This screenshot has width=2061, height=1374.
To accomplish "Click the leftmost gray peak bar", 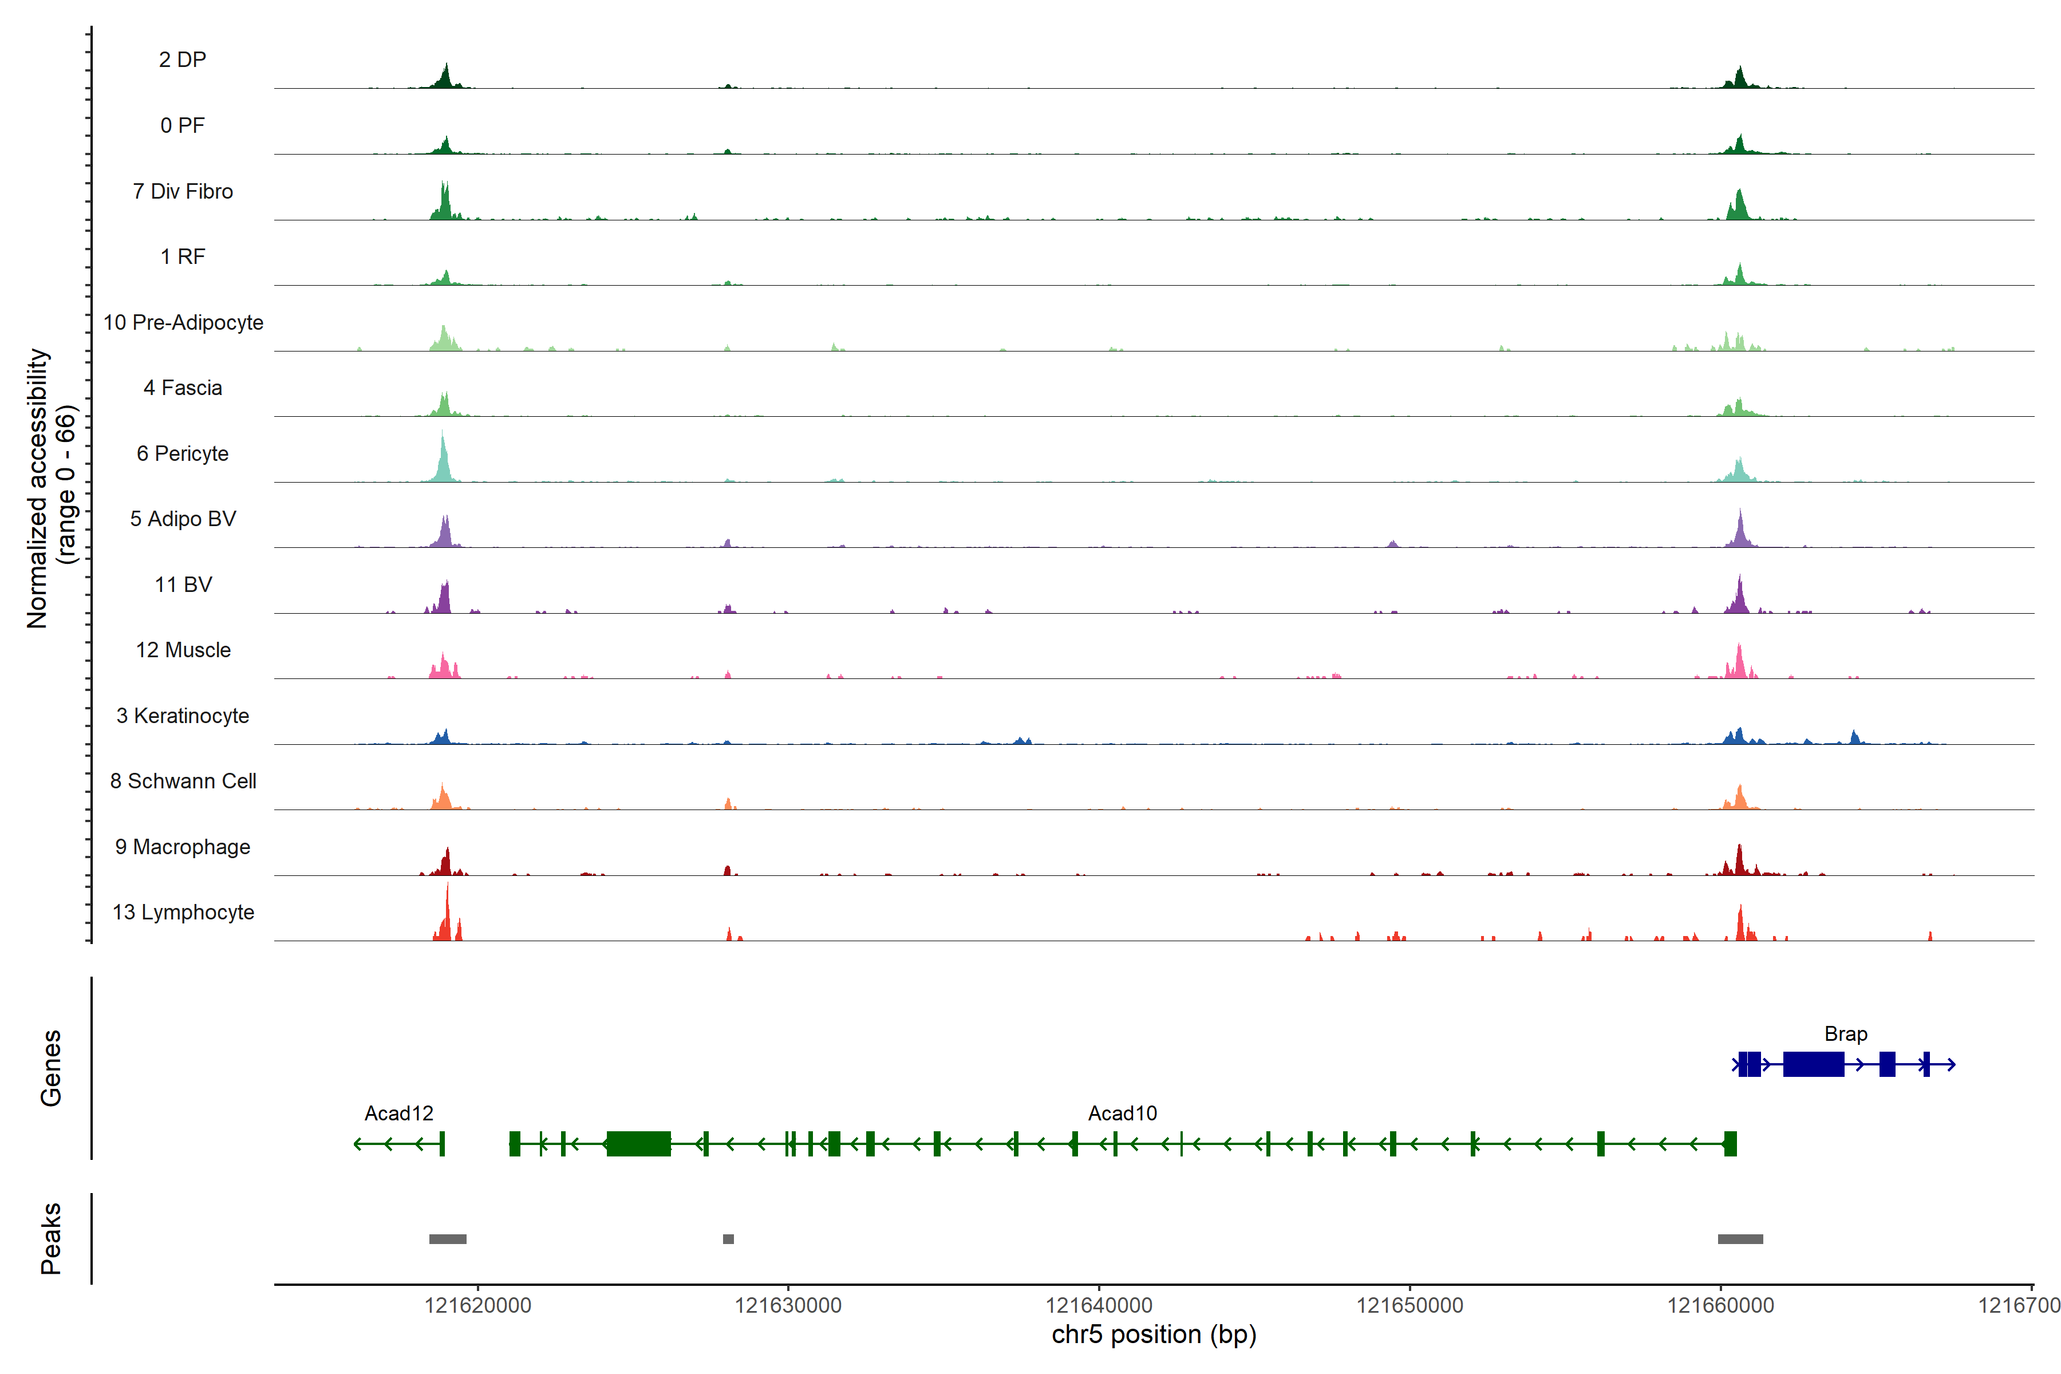I will click(x=448, y=1239).
